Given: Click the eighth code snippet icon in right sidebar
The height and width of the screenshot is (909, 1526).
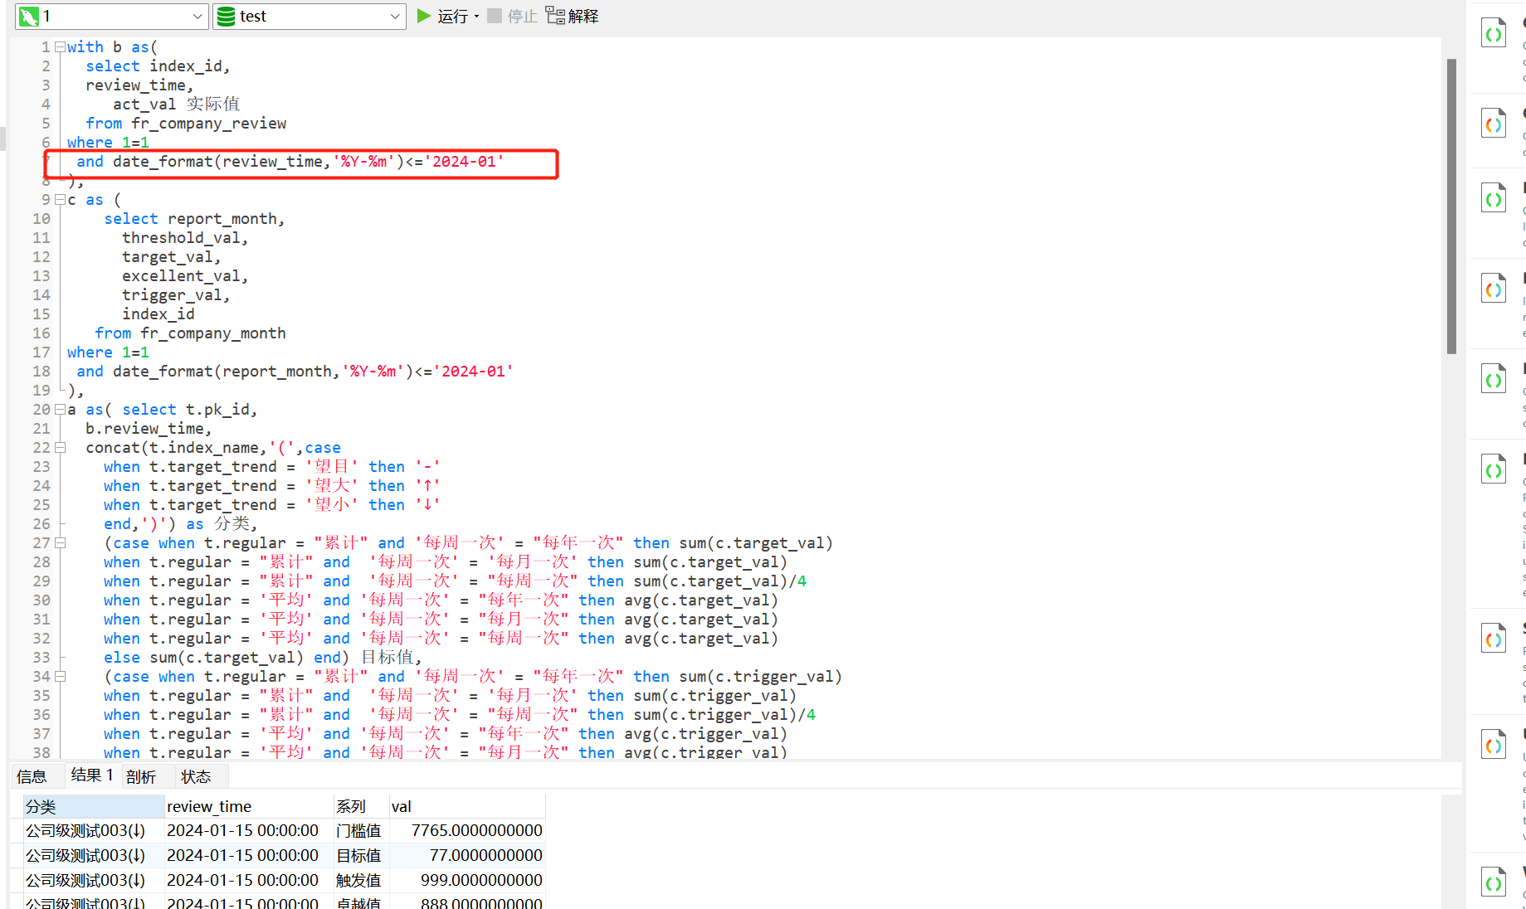Looking at the screenshot, I should tap(1494, 745).
